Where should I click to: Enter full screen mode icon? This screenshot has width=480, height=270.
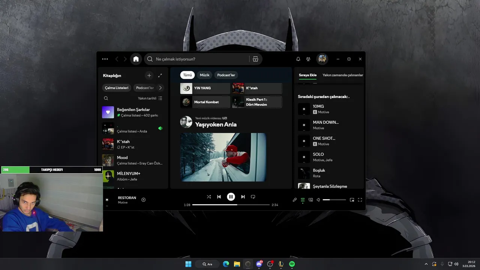[x=360, y=200]
